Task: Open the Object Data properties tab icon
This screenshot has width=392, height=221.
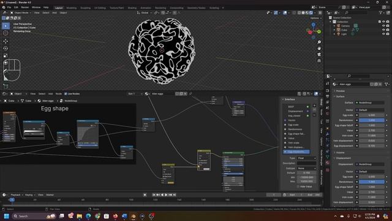Action: 328,157
